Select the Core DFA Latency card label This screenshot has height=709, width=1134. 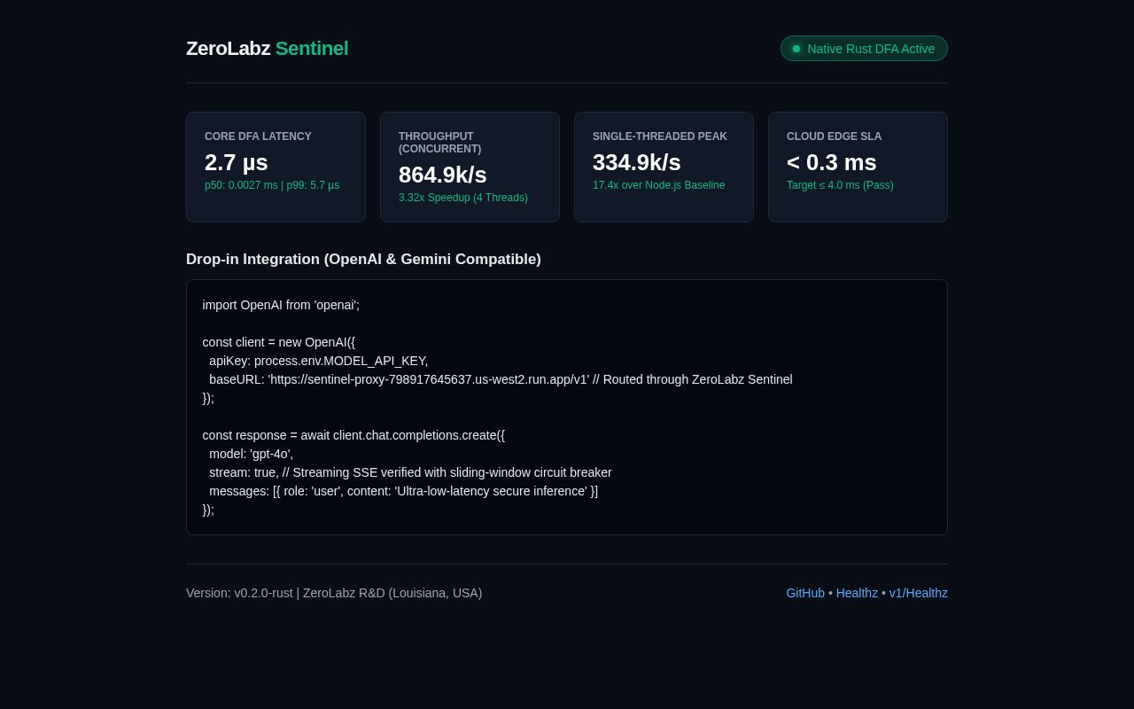tap(258, 136)
